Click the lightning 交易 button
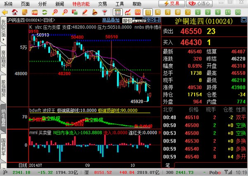Screen dimensions: 248x176 172,3
